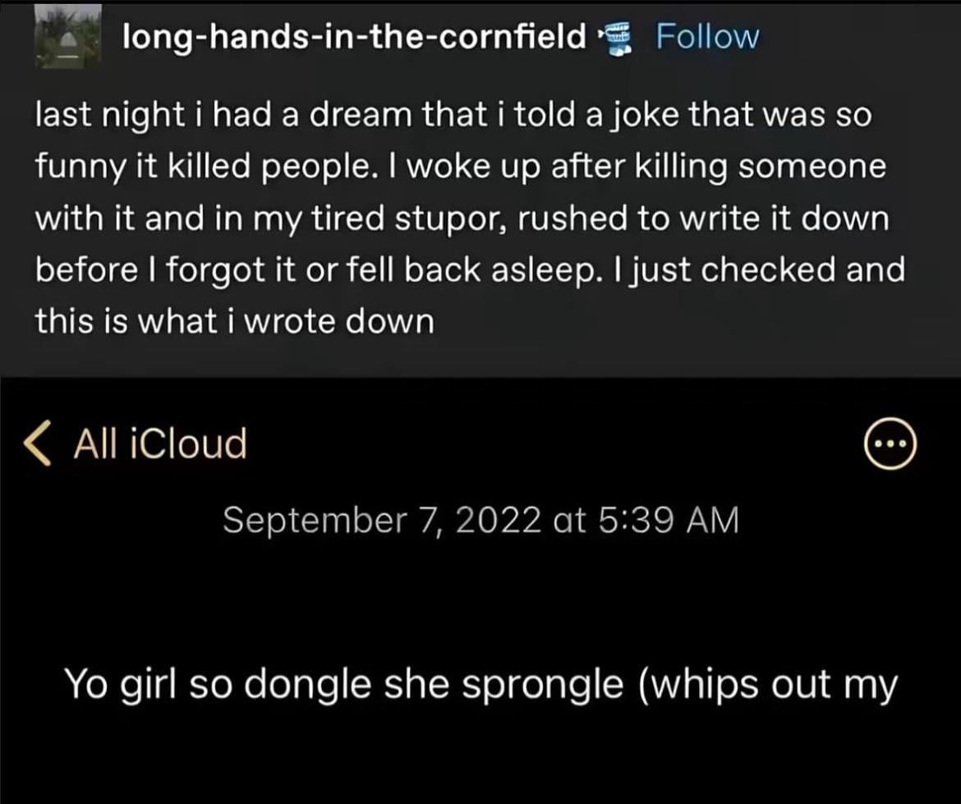961x804 pixels.
Task: Tap the empty note area below text
Action: click(480, 756)
